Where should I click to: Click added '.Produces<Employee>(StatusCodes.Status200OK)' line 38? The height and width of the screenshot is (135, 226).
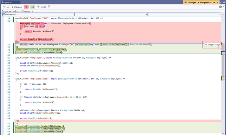pos(41,50)
